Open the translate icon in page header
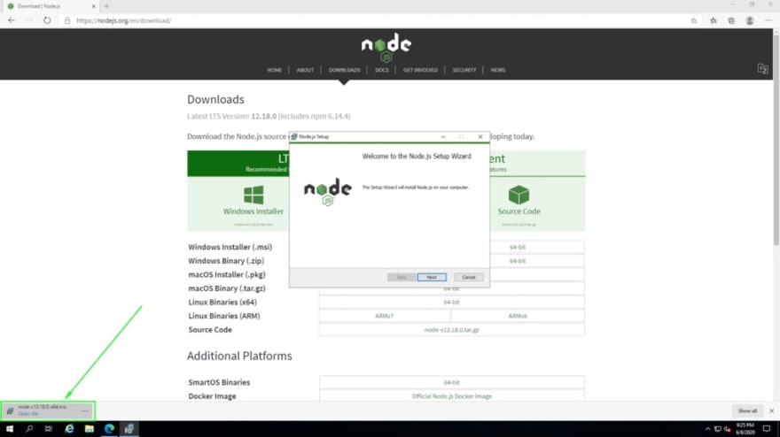780x437 pixels. tap(762, 69)
